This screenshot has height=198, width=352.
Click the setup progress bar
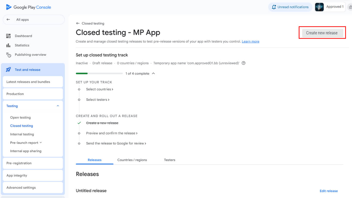click(x=99, y=74)
